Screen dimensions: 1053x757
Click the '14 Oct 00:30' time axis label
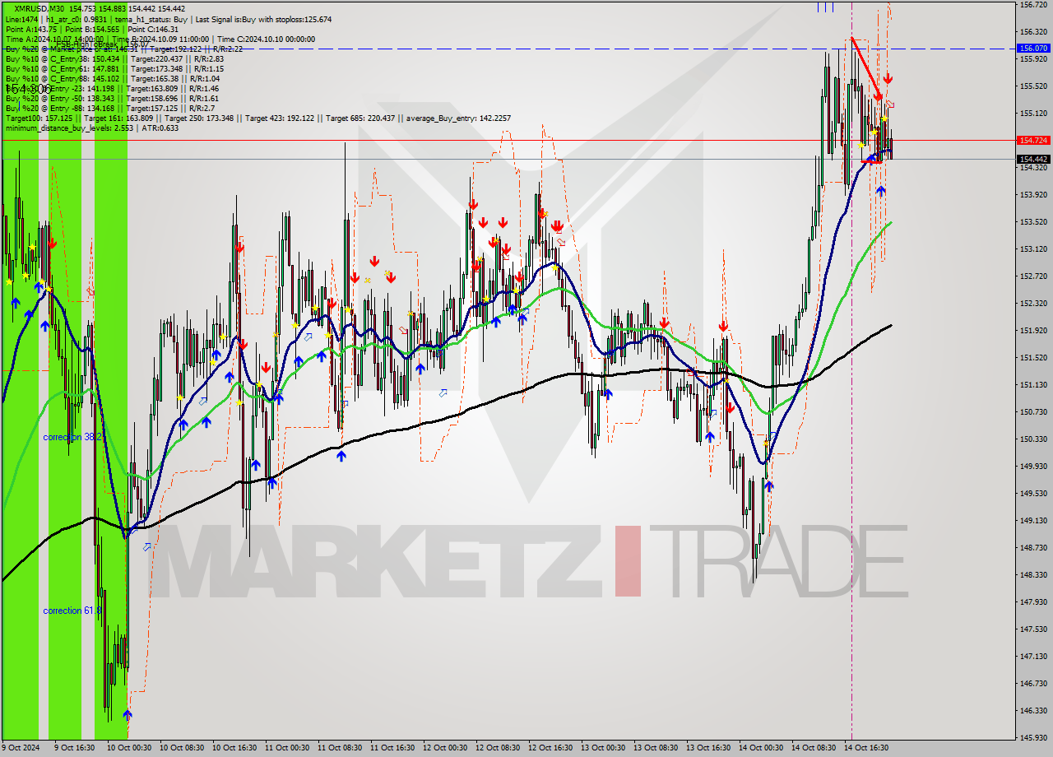pyautogui.click(x=761, y=748)
